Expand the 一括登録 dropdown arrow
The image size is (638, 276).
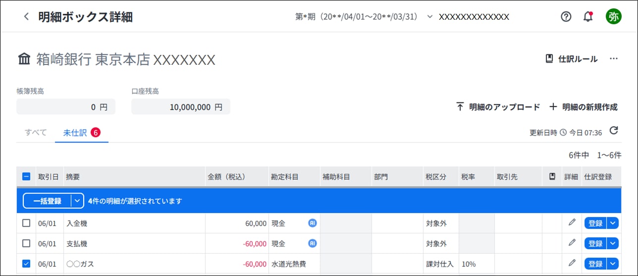pos(77,201)
